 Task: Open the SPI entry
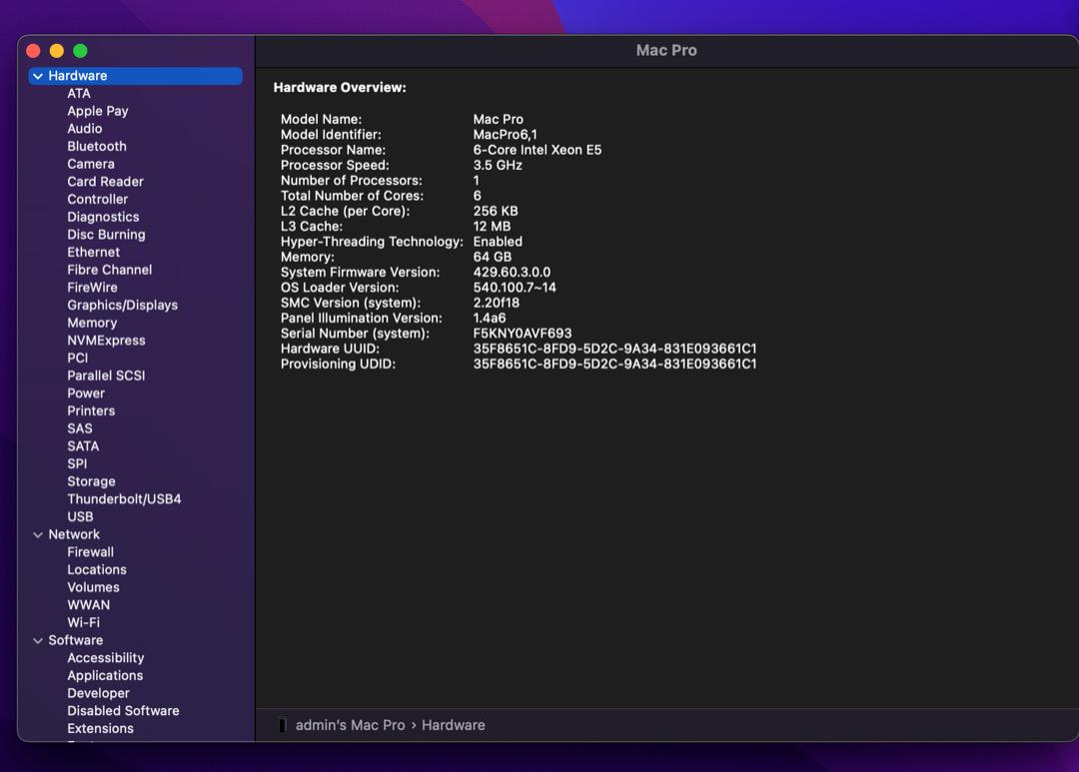(x=77, y=463)
